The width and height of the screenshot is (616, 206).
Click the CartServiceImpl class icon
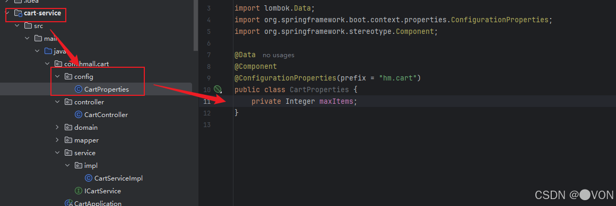click(x=89, y=178)
